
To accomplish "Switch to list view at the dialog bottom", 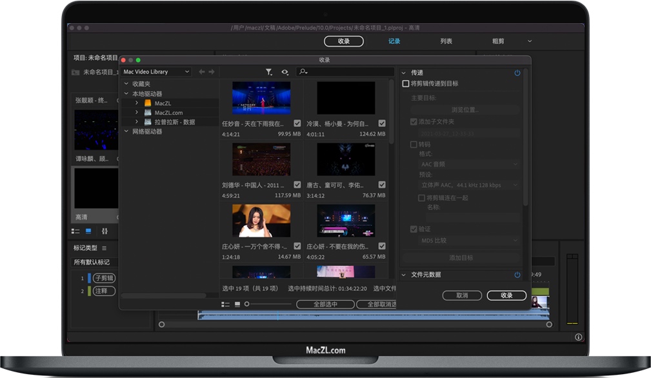I will tap(225, 304).
